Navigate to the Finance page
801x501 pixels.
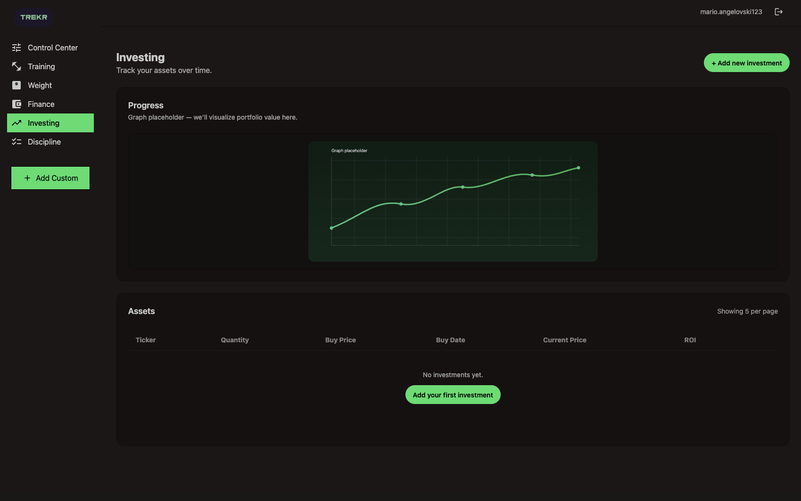[x=41, y=104]
